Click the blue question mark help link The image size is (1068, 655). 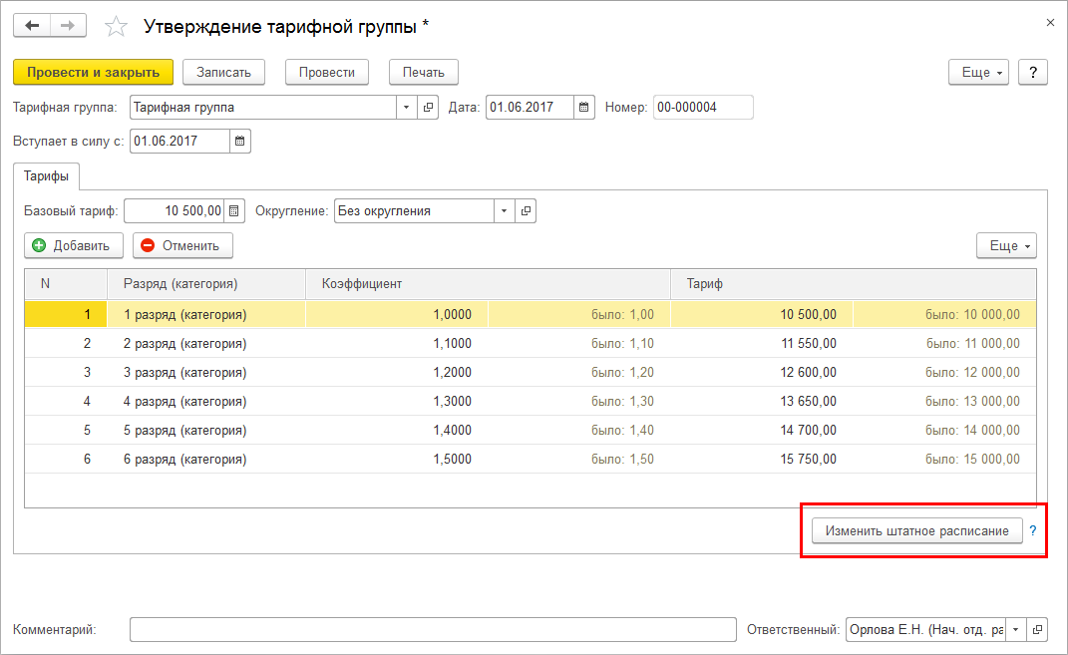[1032, 530]
